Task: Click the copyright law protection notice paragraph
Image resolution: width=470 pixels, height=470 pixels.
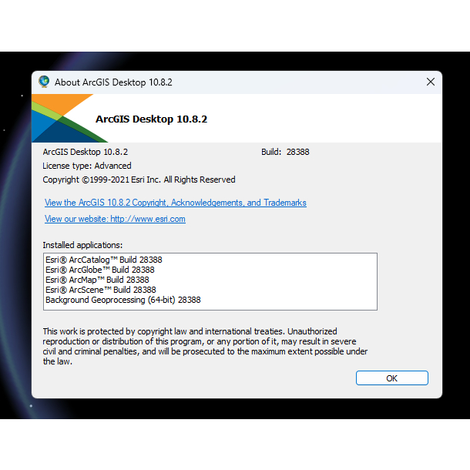Action: pos(205,346)
